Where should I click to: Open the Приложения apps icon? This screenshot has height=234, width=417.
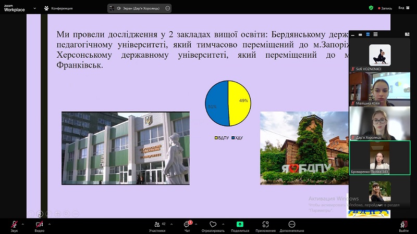(265, 225)
